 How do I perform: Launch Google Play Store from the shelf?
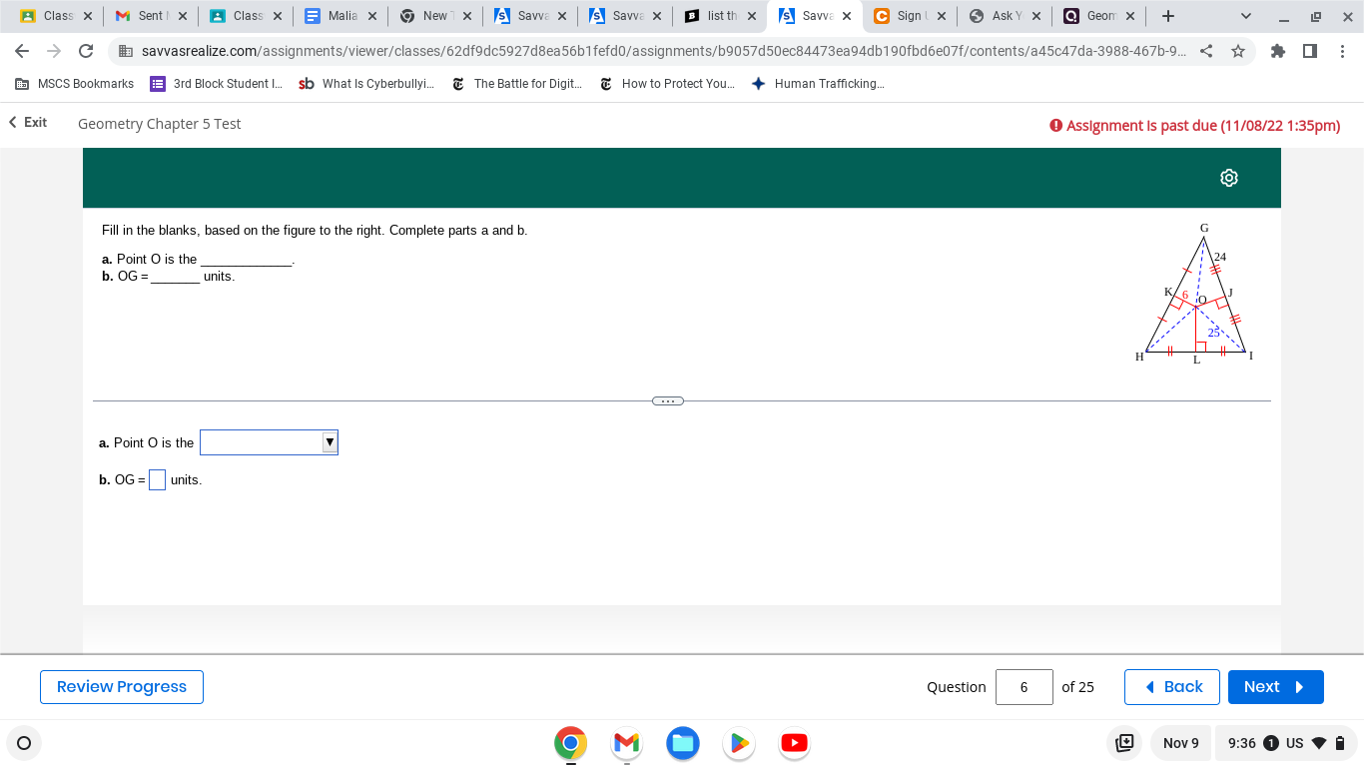pyautogui.click(x=738, y=743)
